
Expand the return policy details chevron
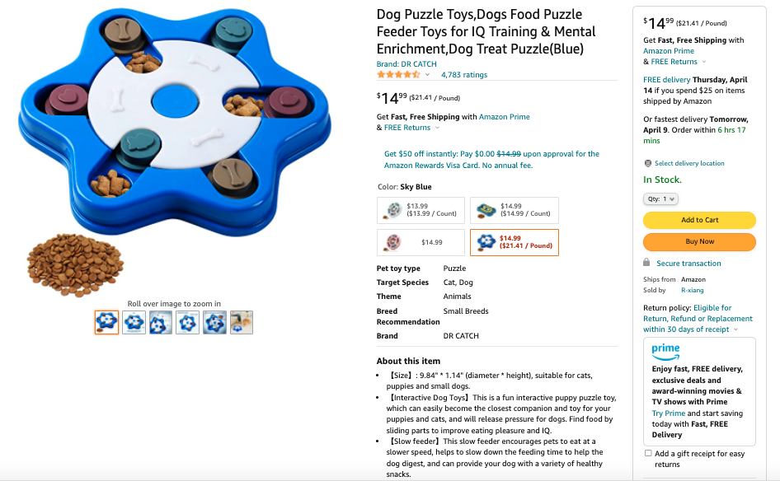tap(735, 329)
